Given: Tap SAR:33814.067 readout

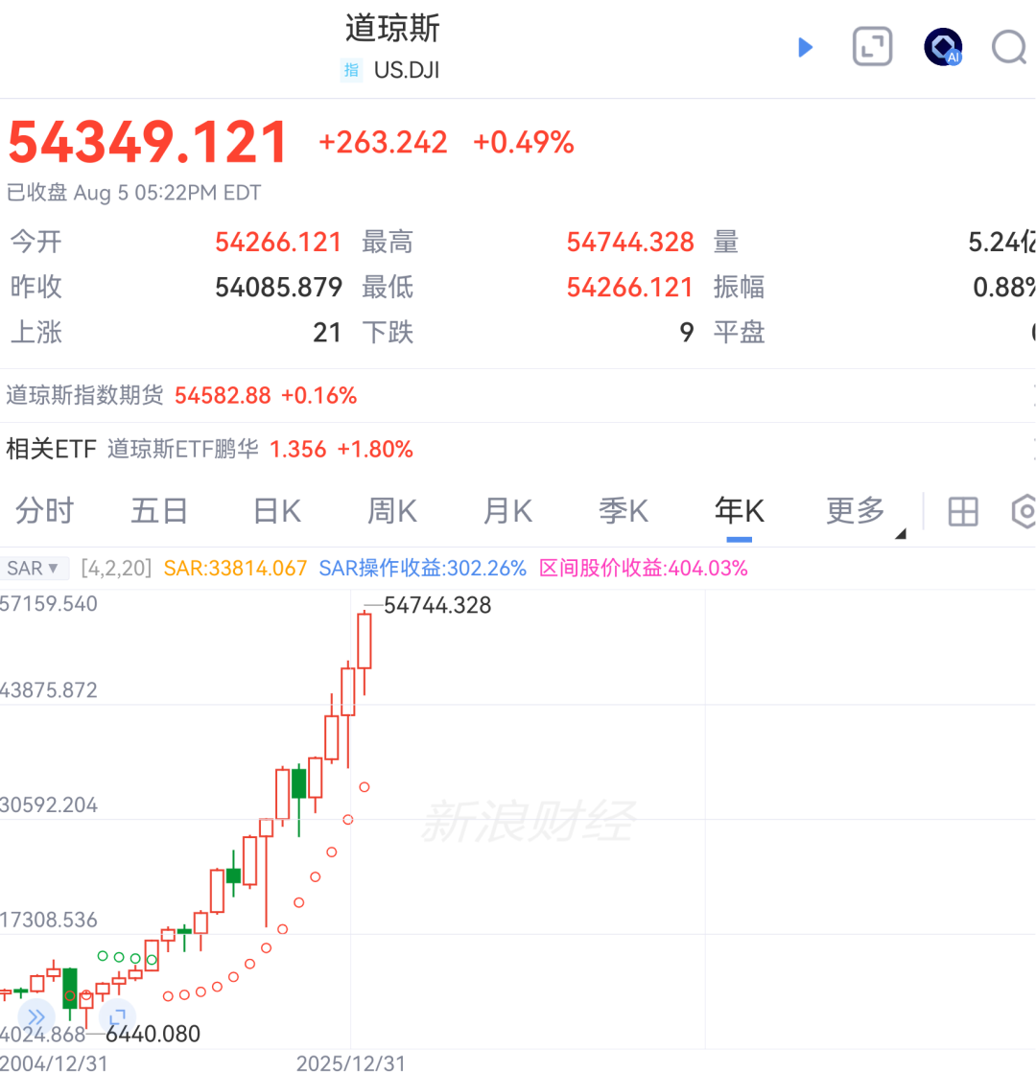Looking at the screenshot, I should click(x=236, y=568).
